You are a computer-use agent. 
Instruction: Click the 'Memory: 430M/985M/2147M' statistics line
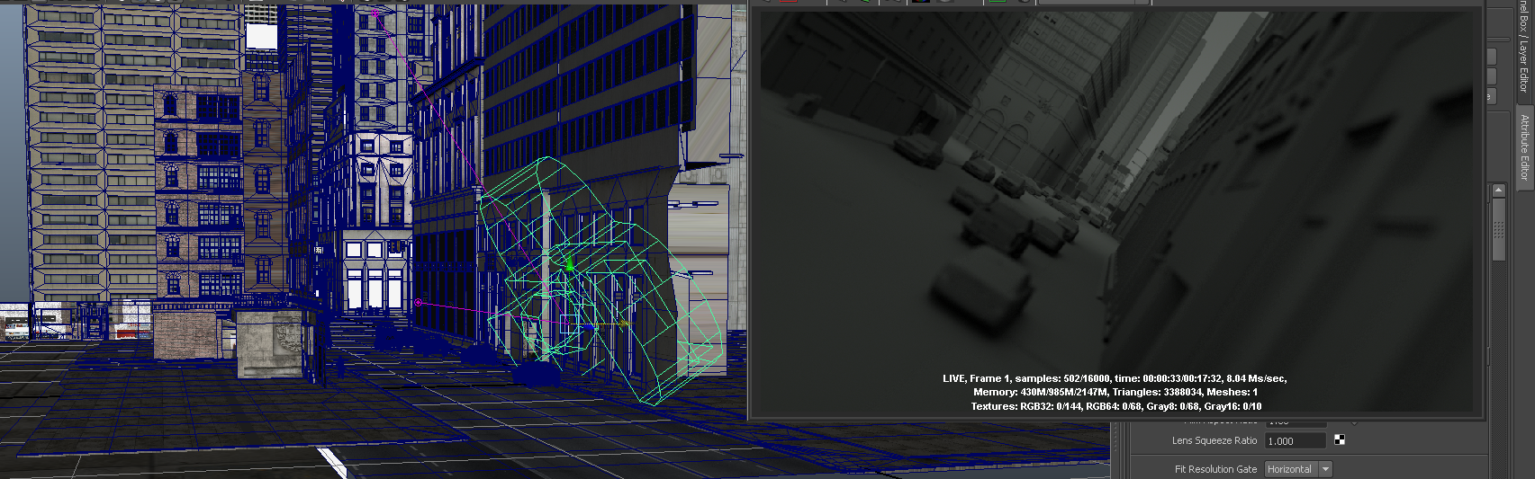(1115, 392)
